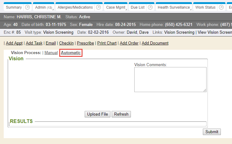
Task: Focus the Vision Comments text area
Action: pos(170,79)
